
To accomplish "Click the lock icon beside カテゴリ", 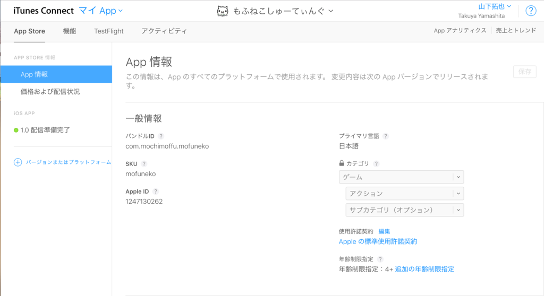I will (342, 163).
